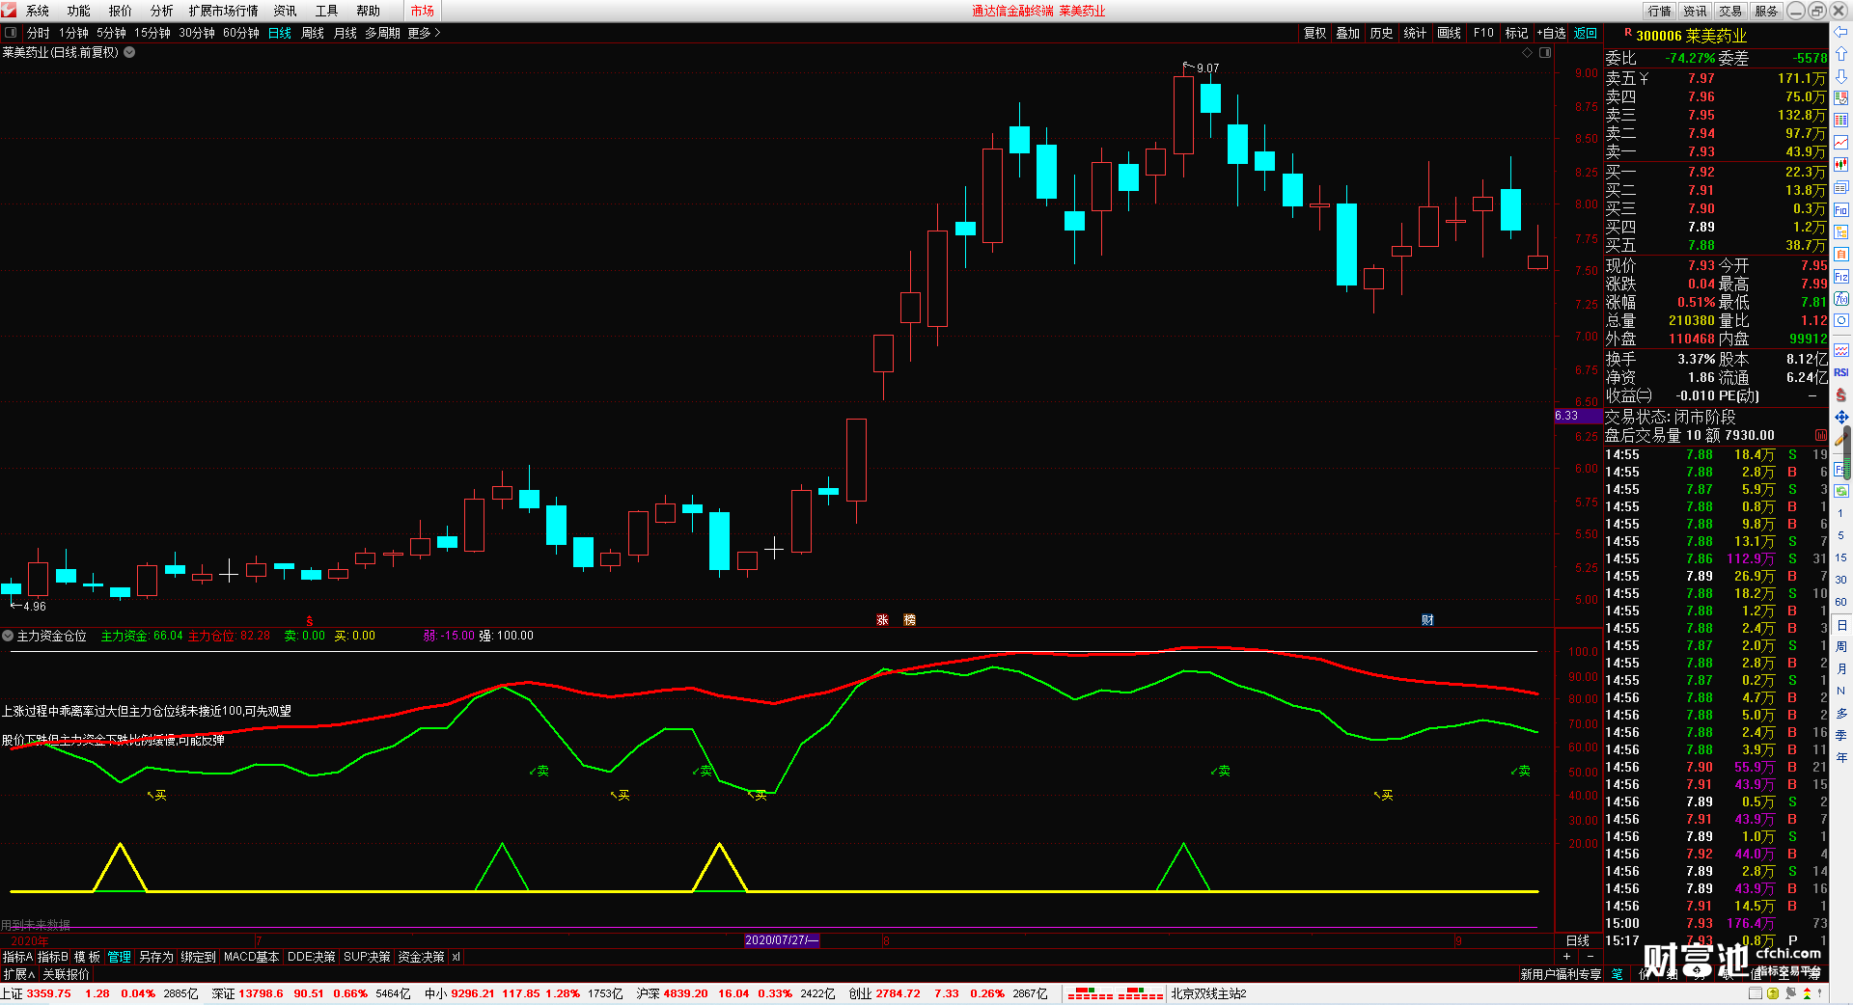
Task: Click the 交易 button at top-right
Action: pos(1730,11)
